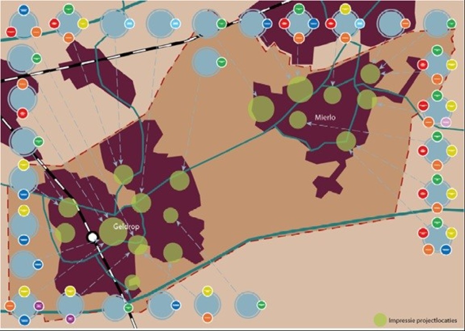
Task: Click green project circle left of Mierlo label
Action: [x=298, y=120]
